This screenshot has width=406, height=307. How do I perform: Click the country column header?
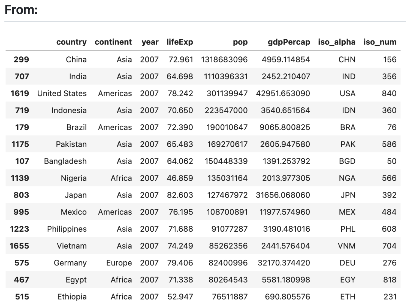pos(72,42)
